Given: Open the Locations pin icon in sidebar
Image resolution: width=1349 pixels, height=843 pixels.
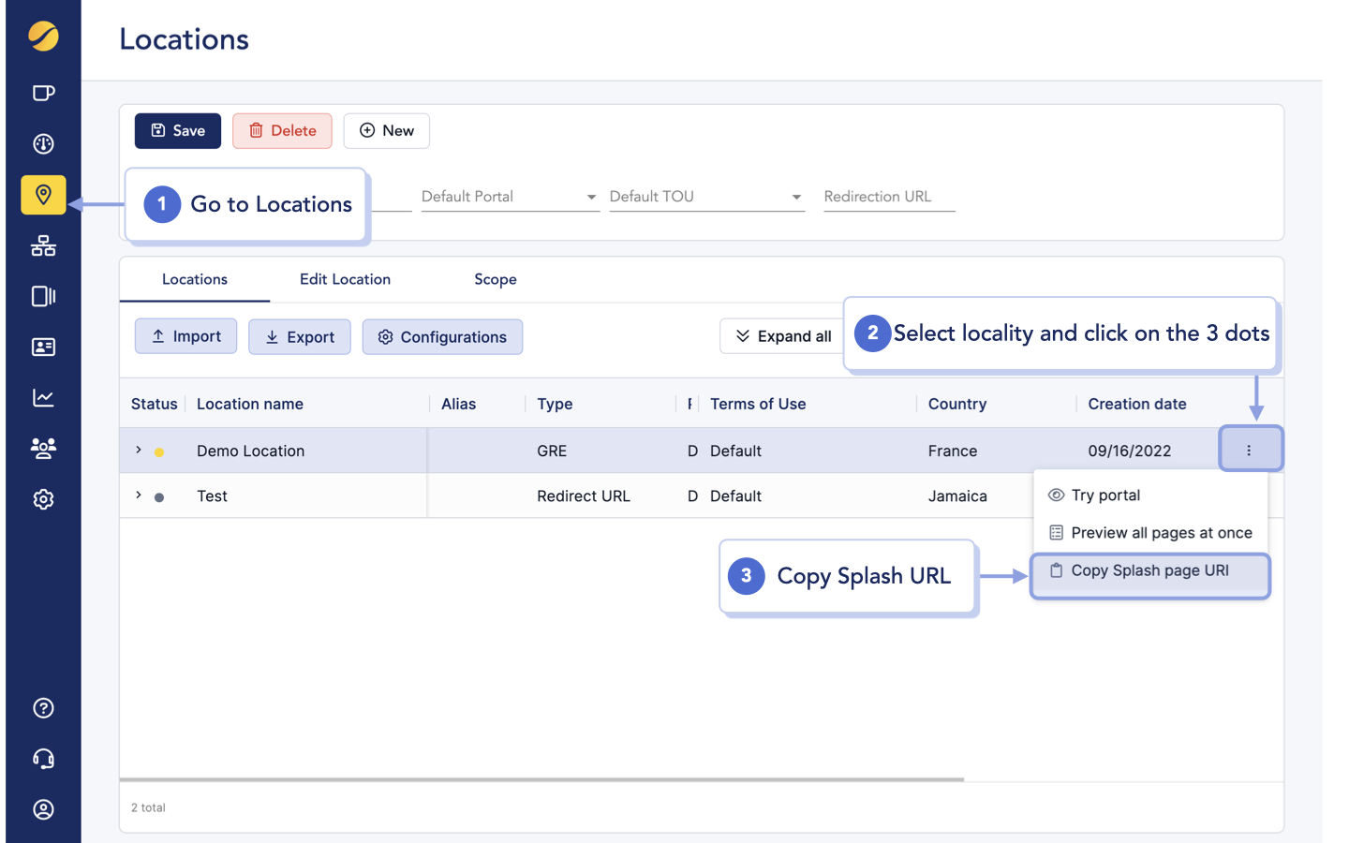Looking at the screenshot, I should [43, 195].
